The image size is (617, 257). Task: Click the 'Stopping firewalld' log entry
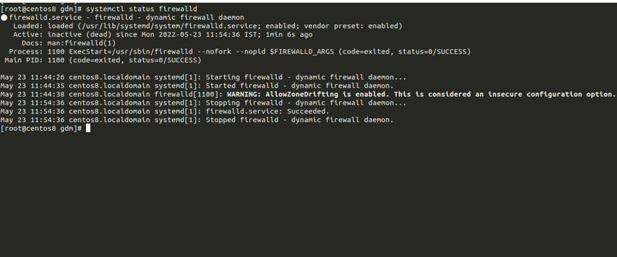point(204,103)
